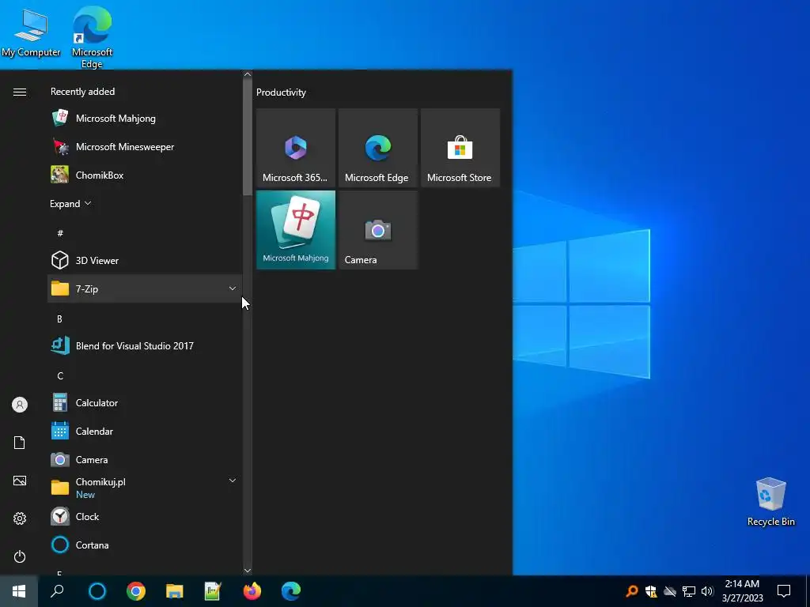
Task: Open the Clock app
Action: (x=145, y=516)
